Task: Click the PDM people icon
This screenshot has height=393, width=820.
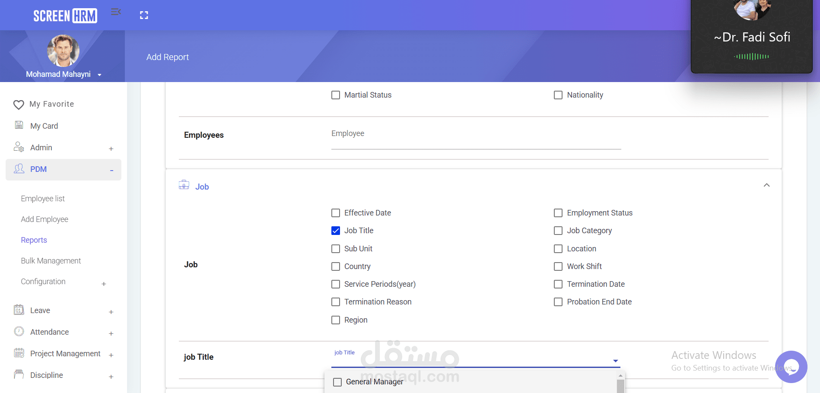Action: 19,169
